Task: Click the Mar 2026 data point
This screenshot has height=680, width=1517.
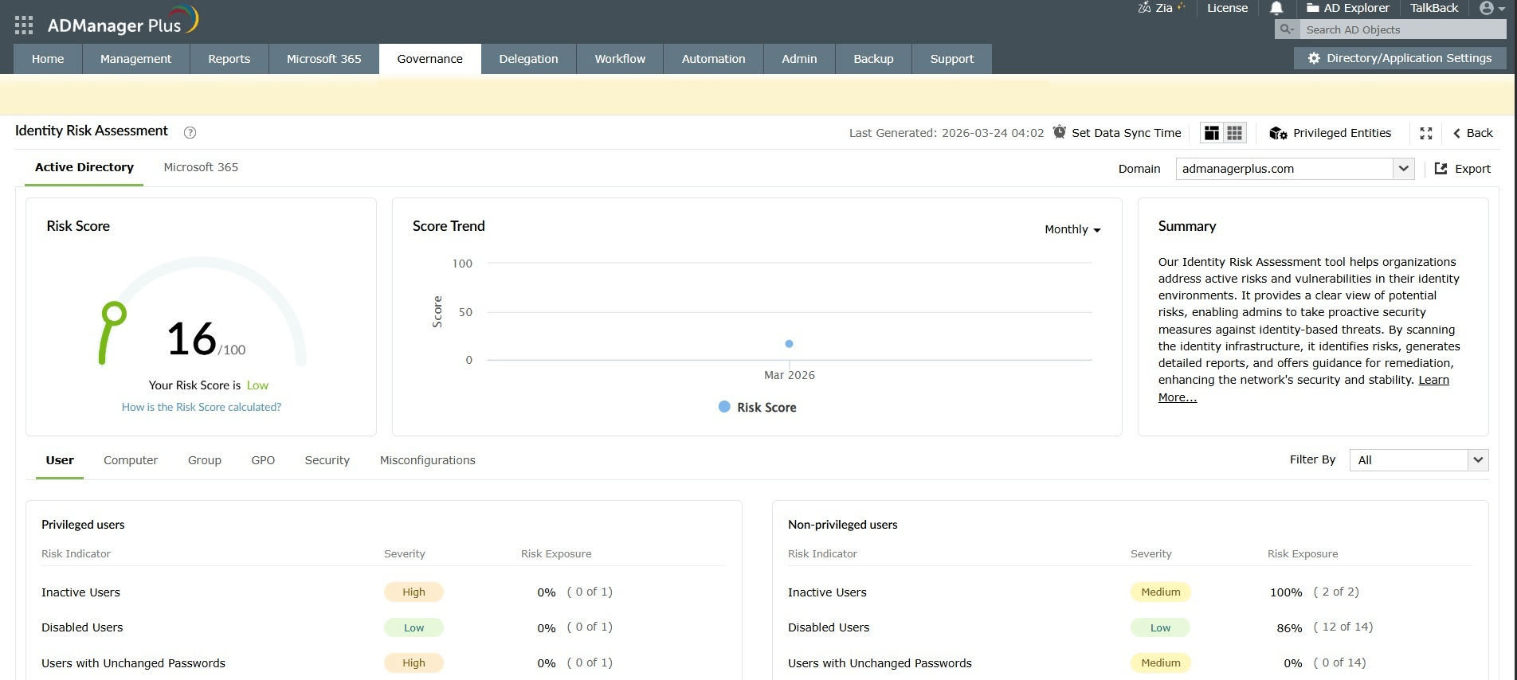Action: click(789, 344)
